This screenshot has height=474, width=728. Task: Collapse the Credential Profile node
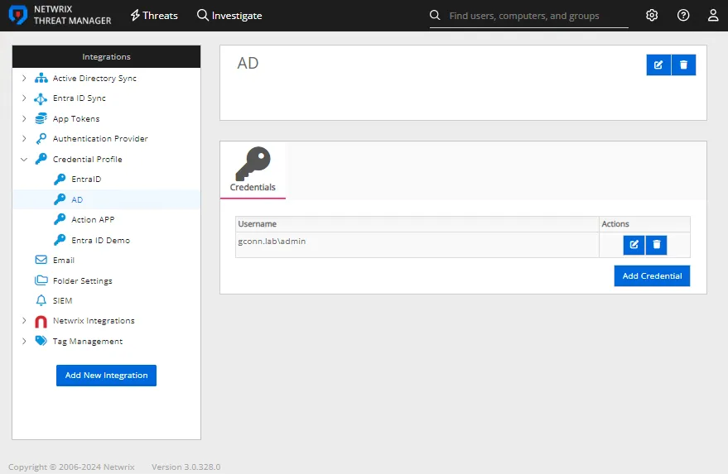tap(24, 159)
